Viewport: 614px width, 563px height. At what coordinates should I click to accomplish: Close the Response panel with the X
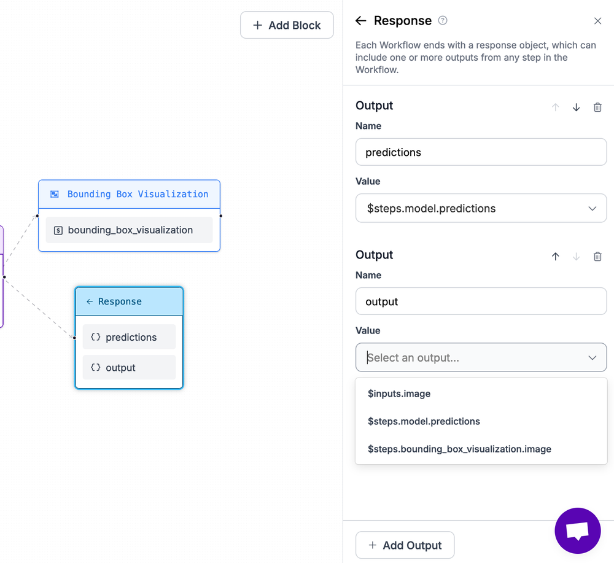click(x=597, y=20)
